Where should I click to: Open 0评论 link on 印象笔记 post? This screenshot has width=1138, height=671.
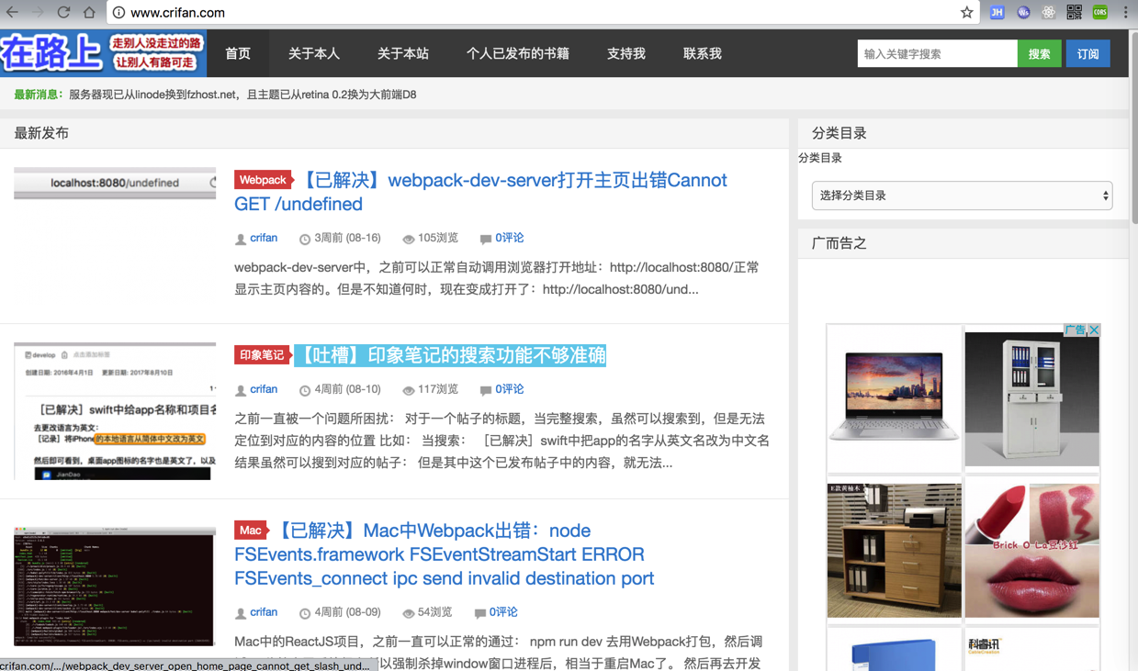509,389
